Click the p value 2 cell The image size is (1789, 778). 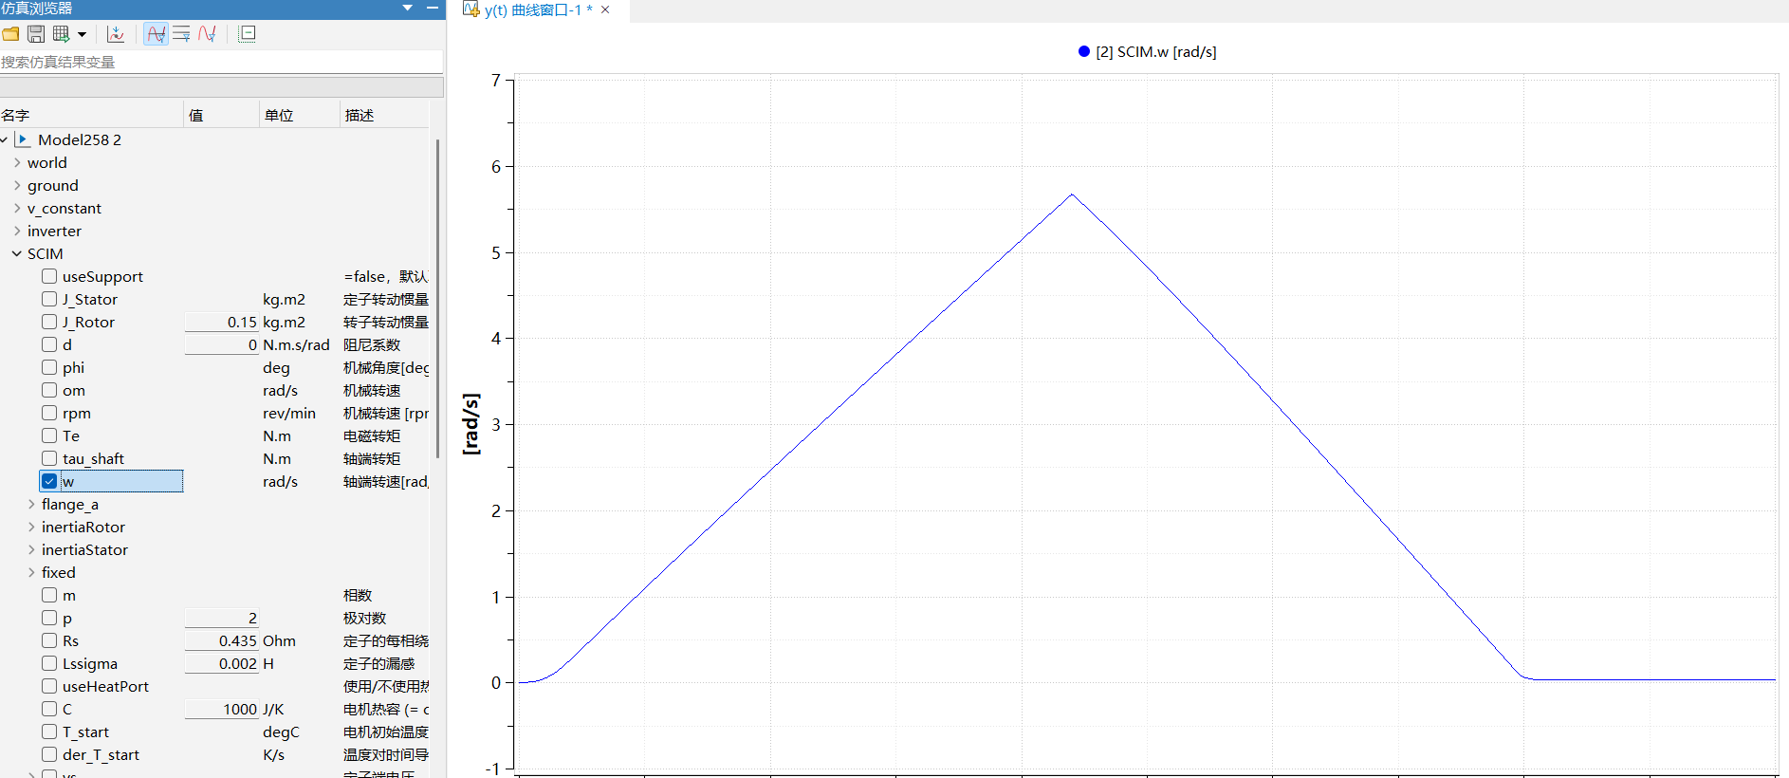[222, 618]
